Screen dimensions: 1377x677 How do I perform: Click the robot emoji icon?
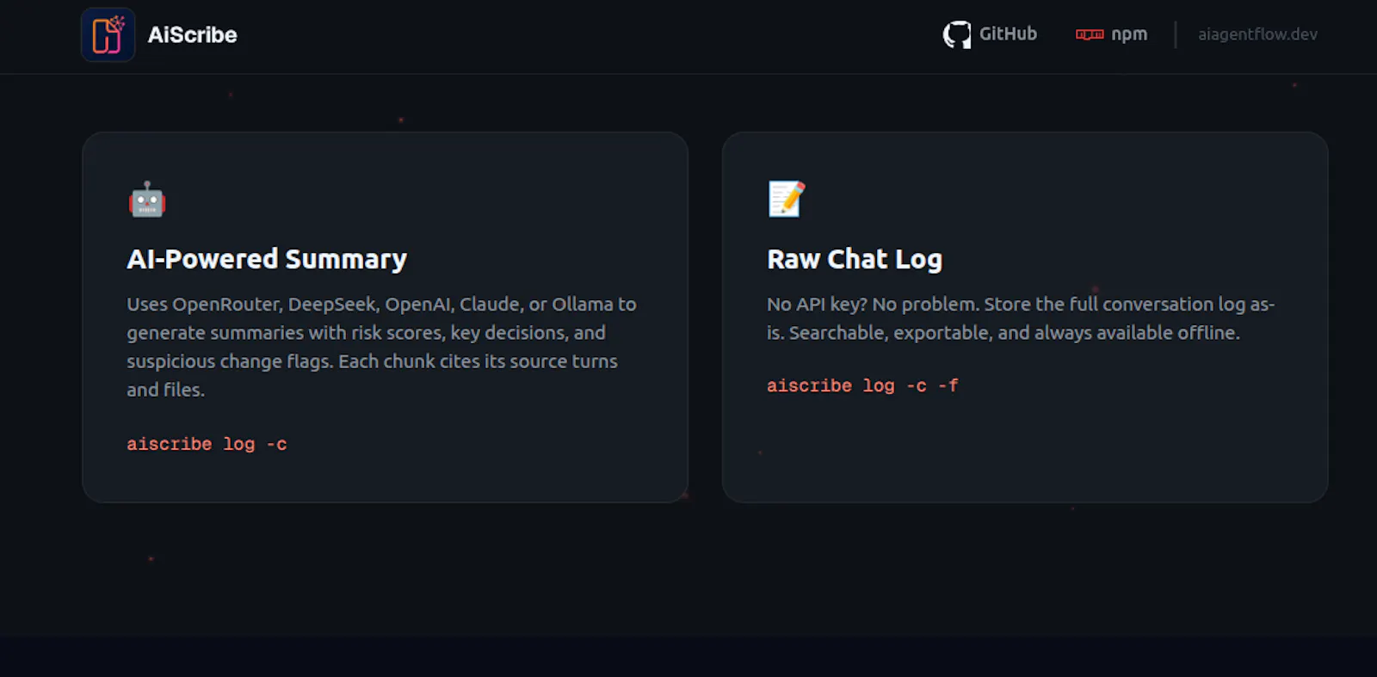click(147, 199)
